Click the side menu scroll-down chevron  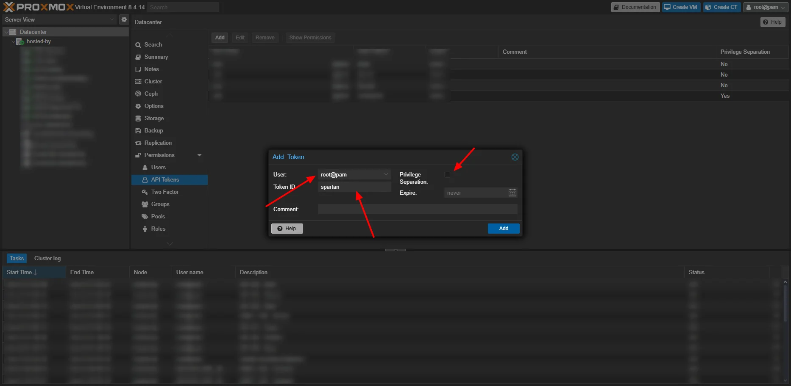170,244
